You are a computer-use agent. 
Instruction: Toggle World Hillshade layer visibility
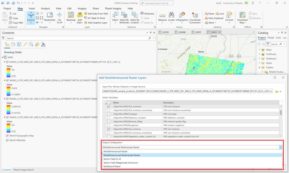tap(7, 140)
